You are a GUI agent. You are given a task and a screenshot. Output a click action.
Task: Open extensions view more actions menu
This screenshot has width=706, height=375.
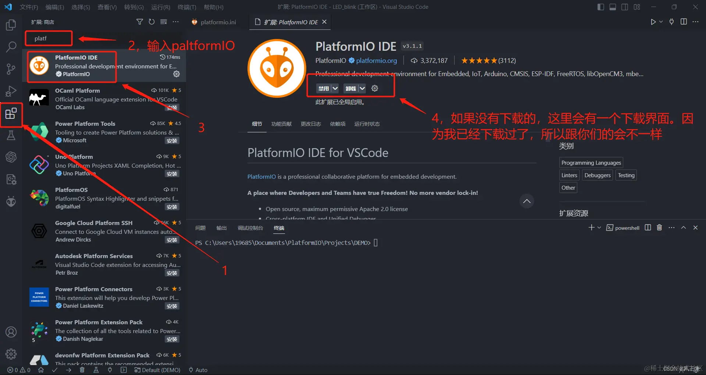click(176, 22)
